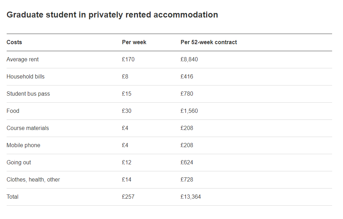Image resolution: width=343 pixels, height=219 pixels.
Task: Select the Mobile phone row label
Action: click(x=23, y=145)
